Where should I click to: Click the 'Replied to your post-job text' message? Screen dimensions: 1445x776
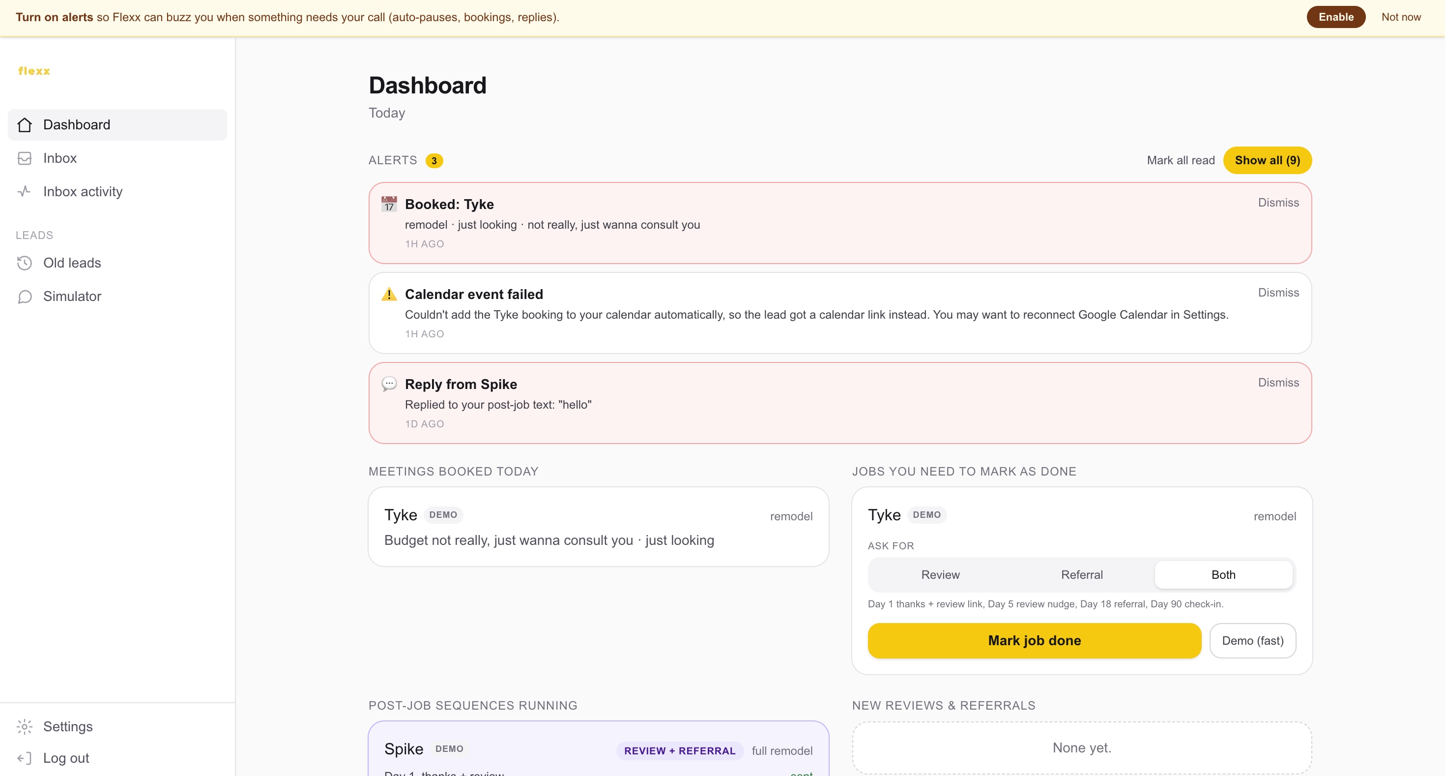pos(498,405)
